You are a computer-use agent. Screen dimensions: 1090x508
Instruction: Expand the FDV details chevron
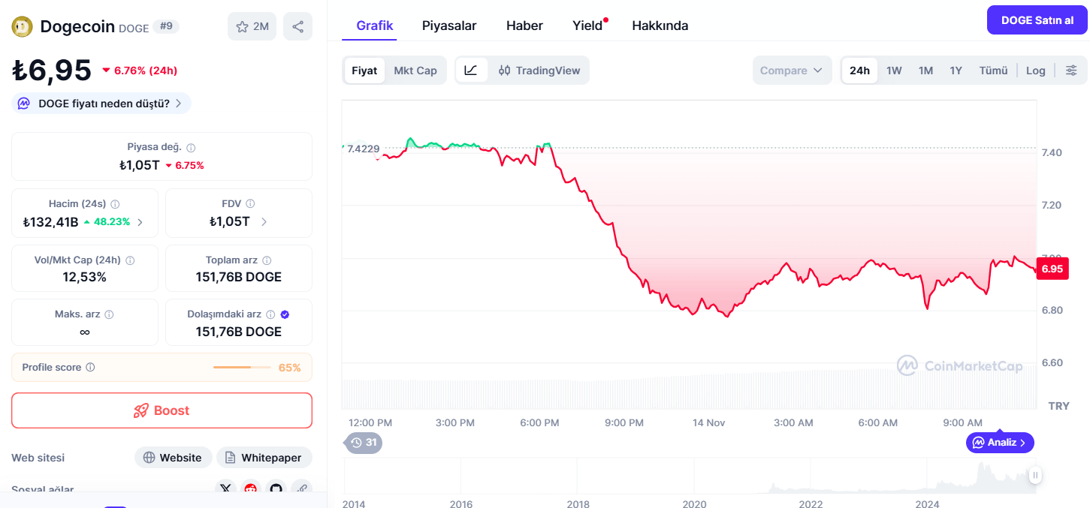click(x=264, y=222)
